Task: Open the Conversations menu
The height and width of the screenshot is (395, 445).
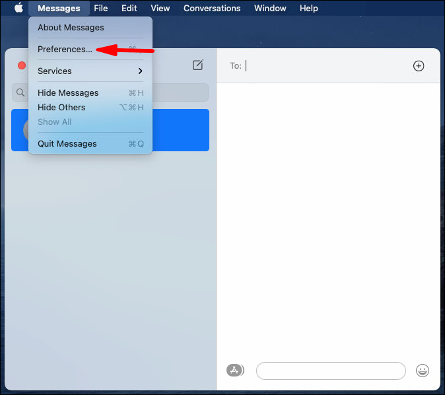Action: (212, 8)
